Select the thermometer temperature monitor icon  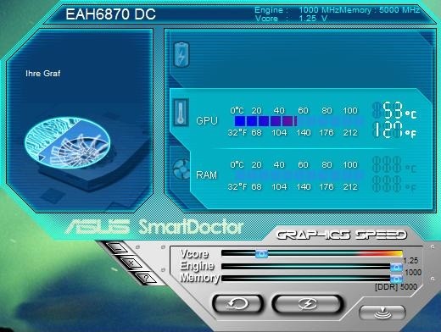point(181,113)
